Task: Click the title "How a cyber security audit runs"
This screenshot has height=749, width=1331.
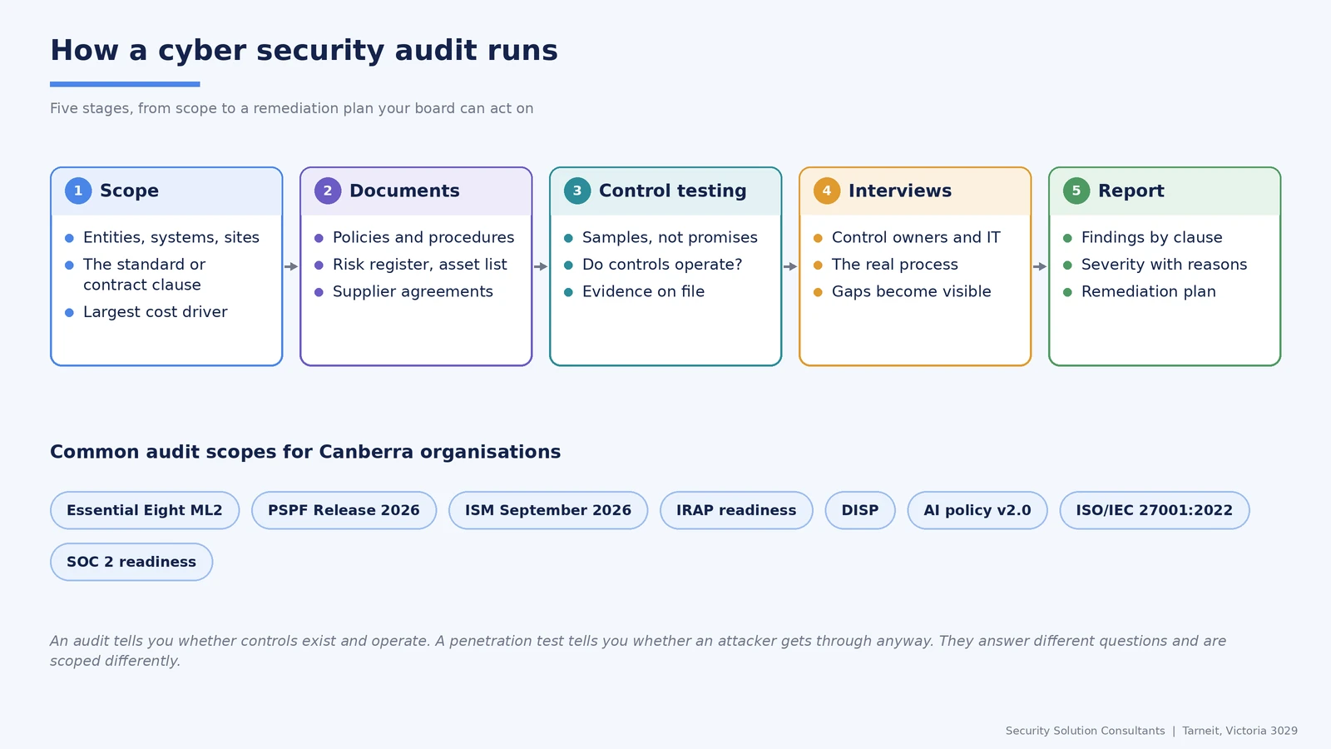Action: click(x=304, y=51)
